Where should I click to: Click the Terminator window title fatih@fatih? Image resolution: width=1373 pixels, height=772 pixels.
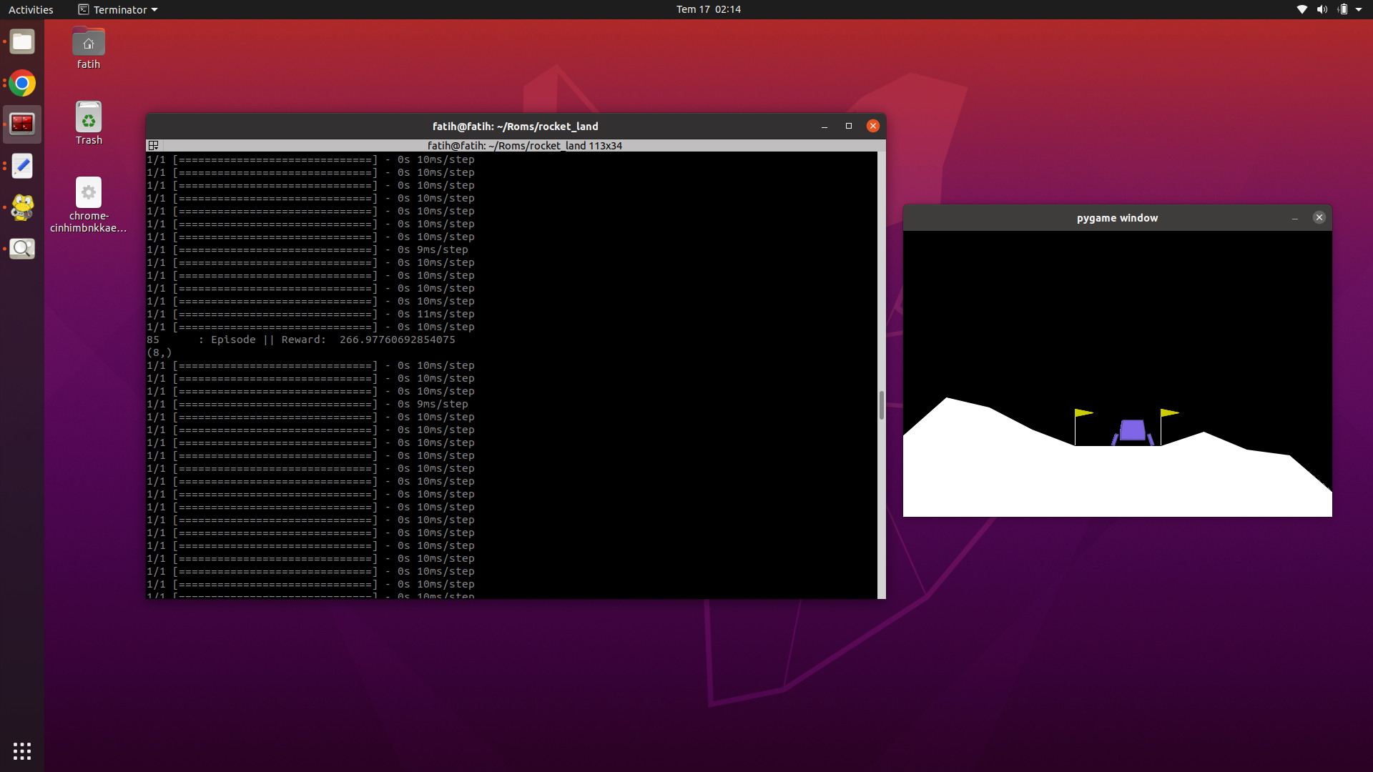(x=516, y=127)
